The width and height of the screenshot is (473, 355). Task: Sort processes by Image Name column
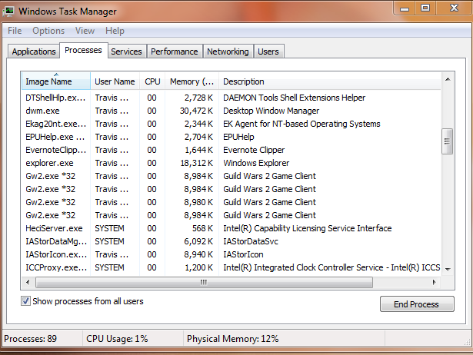coord(48,81)
